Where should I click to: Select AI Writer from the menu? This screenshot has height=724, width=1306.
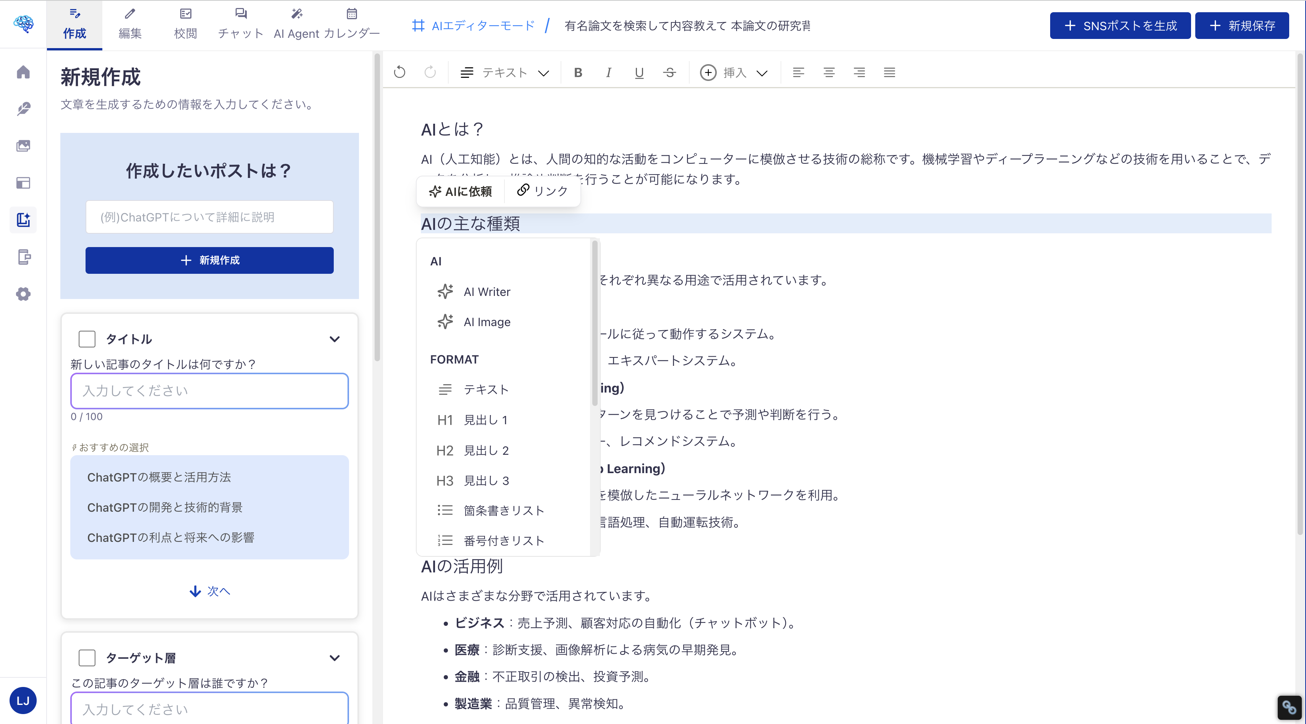pos(487,292)
